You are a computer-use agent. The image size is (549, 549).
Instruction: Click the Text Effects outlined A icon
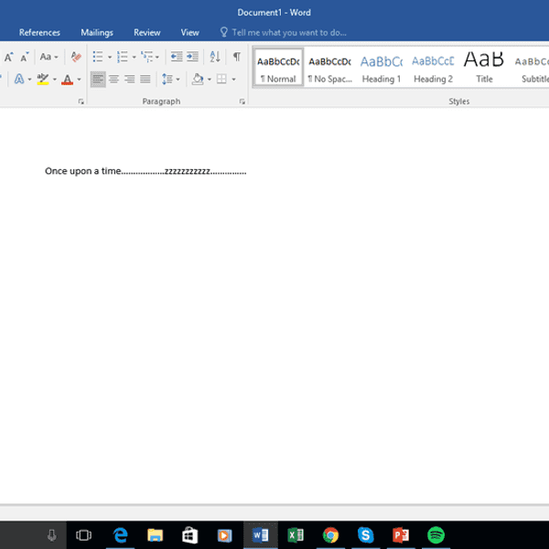[19, 79]
